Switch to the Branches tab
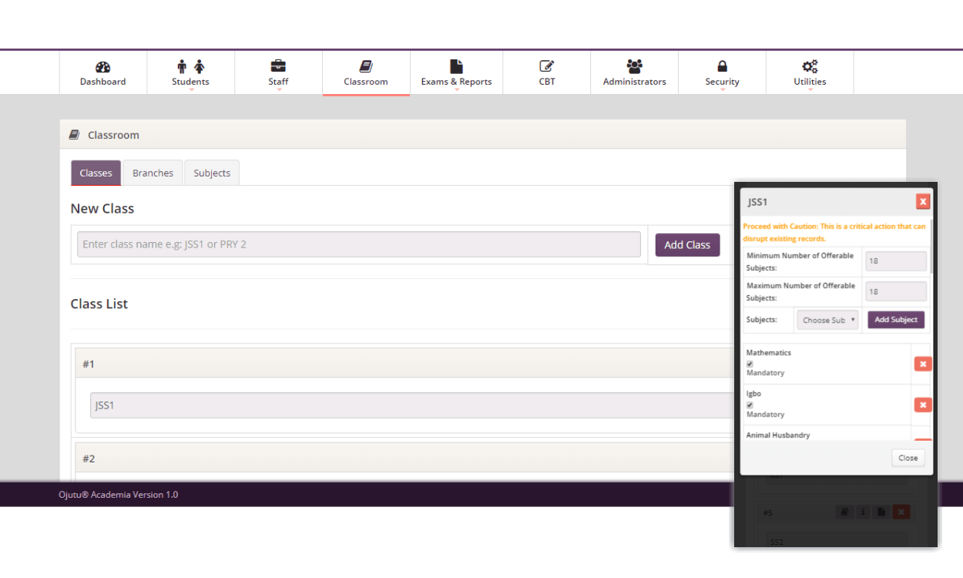Image resolution: width=963 pixels, height=578 pixels. [153, 173]
